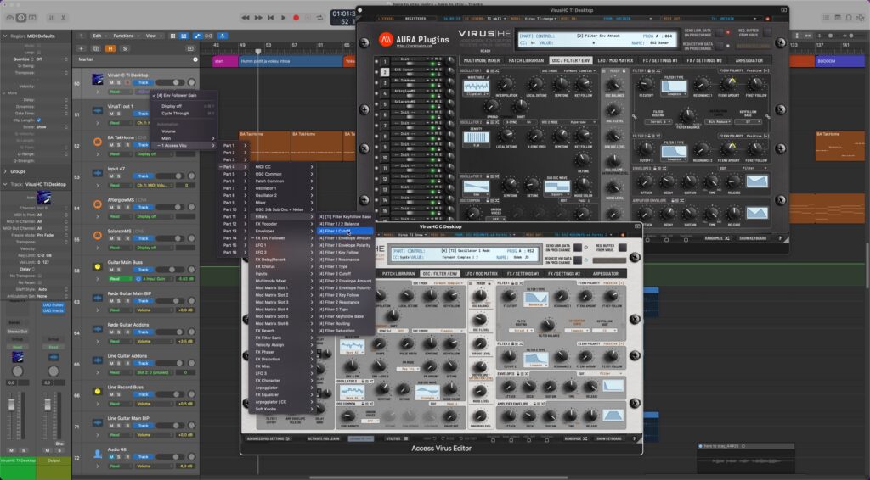
Task: Mute the VirusHC TI Desktop track
Action: (111, 82)
